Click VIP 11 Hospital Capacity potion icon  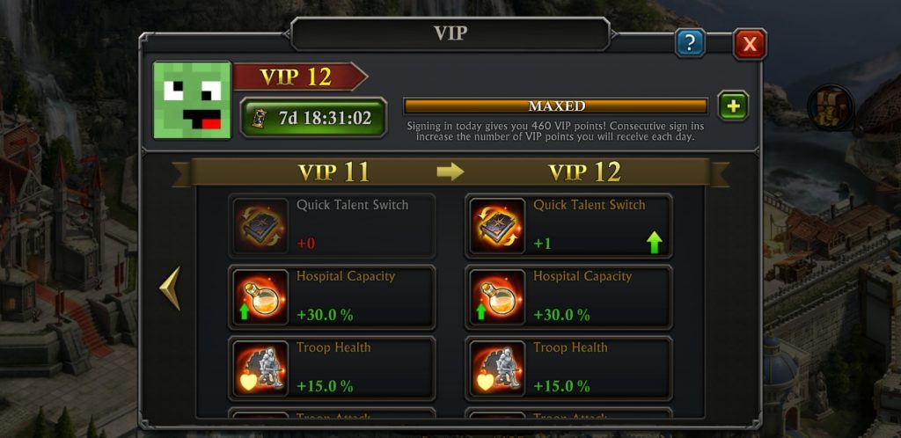tap(260, 297)
